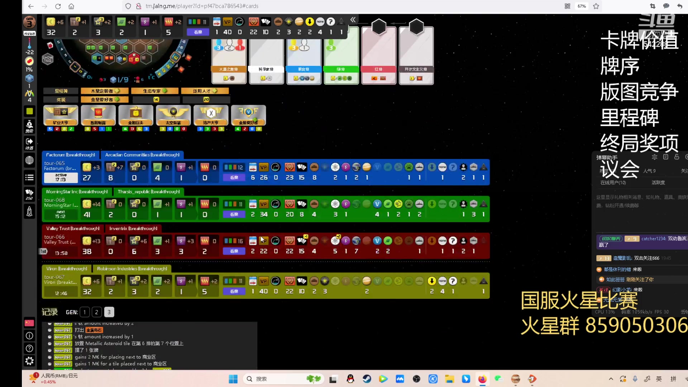
Task: Open the question mark help icon in sidebar
Action: [29, 348]
